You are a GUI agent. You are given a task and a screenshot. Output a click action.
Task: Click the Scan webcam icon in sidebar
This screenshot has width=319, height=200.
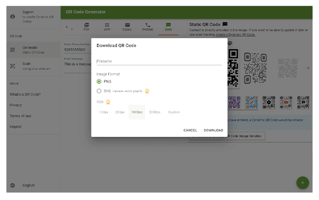(x=13, y=66)
